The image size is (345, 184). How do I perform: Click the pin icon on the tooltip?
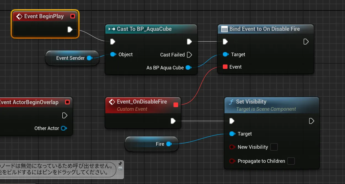(x=120, y=164)
